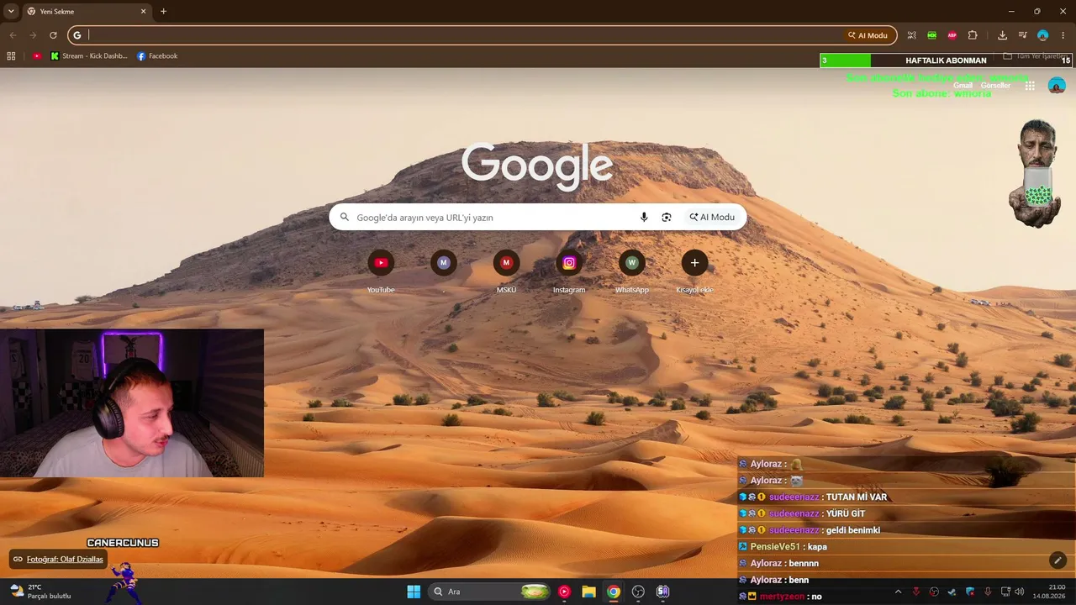This screenshot has width=1076, height=605.
Task: Open the Gmail link
Action: pos(963,86)
